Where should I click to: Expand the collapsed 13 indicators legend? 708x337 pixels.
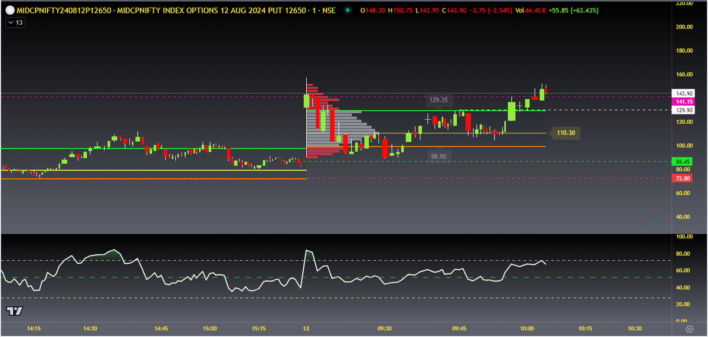[x=15, y=22]
